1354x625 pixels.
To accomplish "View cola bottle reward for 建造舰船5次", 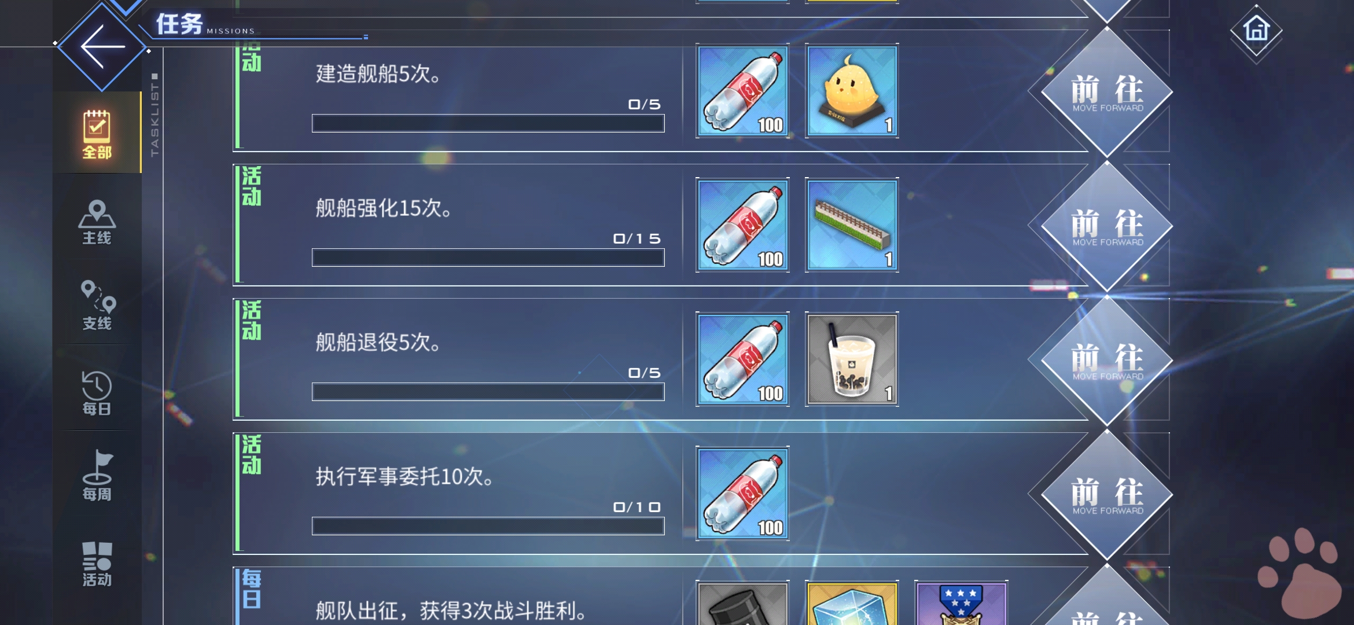I will [x=743, y=91].
